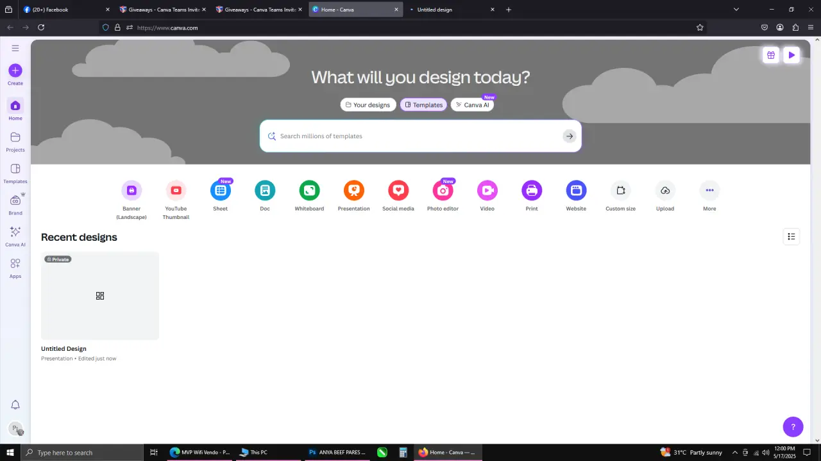Open the notifications bell
The height and width of the screenshot is (461, 821).
(x=15, y=405)
